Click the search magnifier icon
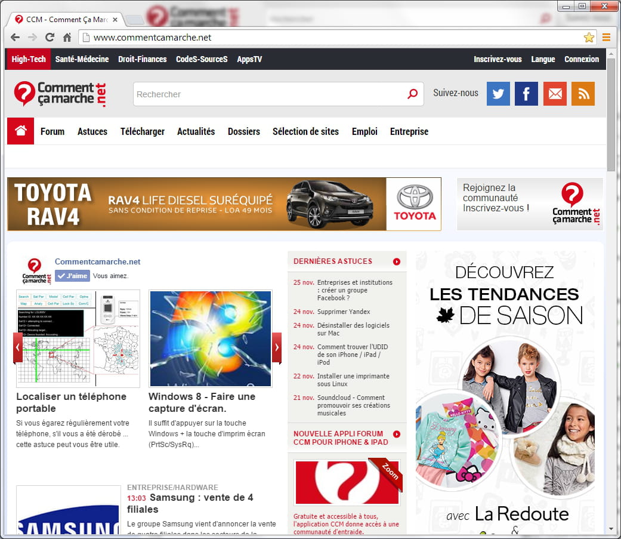Screen dimensions: 621x539 412,94
